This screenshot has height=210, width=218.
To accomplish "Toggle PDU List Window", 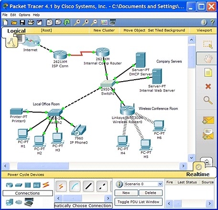I will 138,202.
